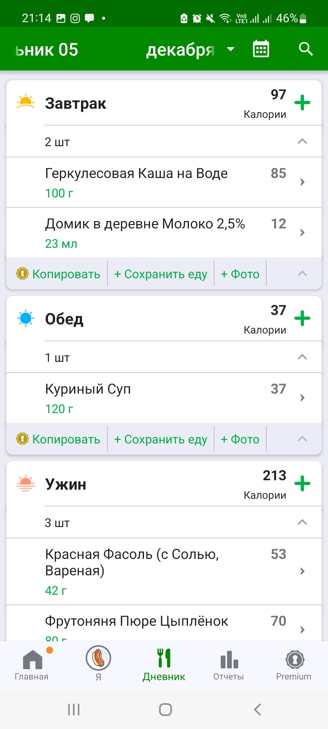
Task: Add a photo to Завтрак meal
Action: [240, 274]
